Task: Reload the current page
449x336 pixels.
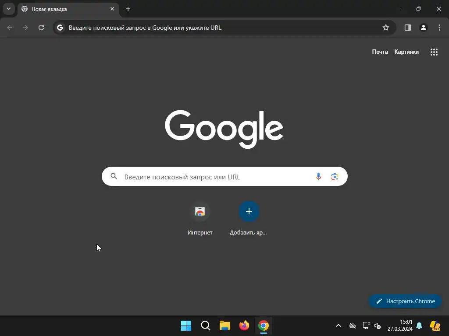Action: (x=41, y=28)
